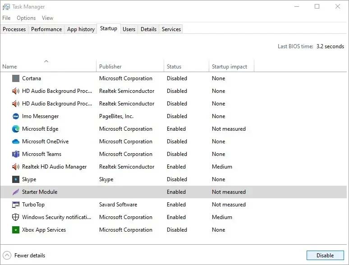Select the Imo Messenger icon
This screenshot has width=349, height=265.
pos(16,116)
